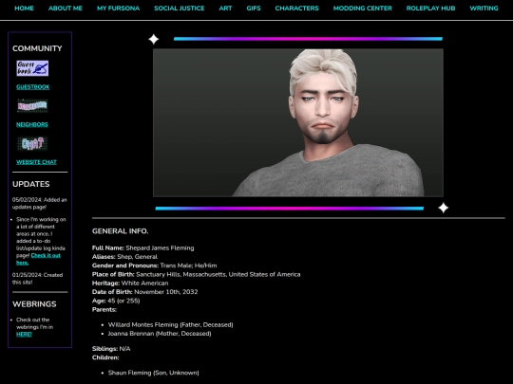Click the Place of Birth 'Sanctuary Hills' line
Image resolution: width=513 pixels, height=384 pixels.
197,274
